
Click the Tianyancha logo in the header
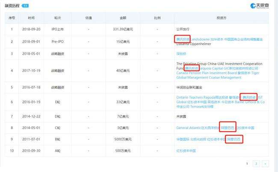point(260,6)
